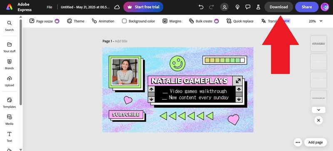Open the Brands panel
The image size is (333, 151).
(9, 64)
